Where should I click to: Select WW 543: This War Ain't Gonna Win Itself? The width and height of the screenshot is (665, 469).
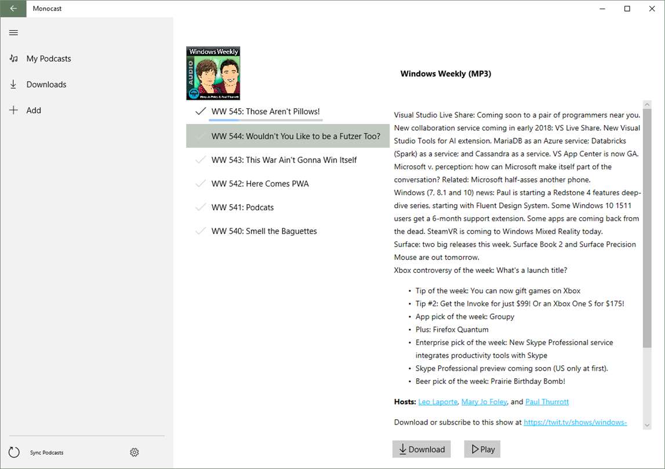284,160
